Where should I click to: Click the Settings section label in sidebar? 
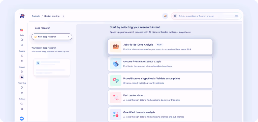click(x=22, y=99)
